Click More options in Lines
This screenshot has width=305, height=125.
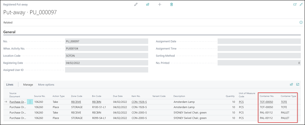pos(46,85)
